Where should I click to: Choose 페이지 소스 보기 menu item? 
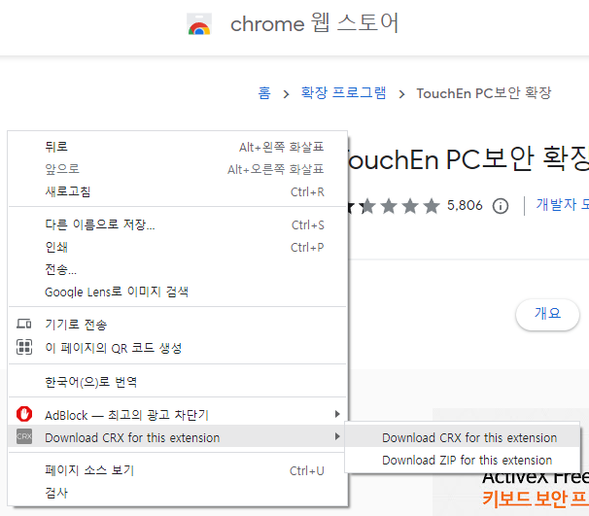coord(177,470)
